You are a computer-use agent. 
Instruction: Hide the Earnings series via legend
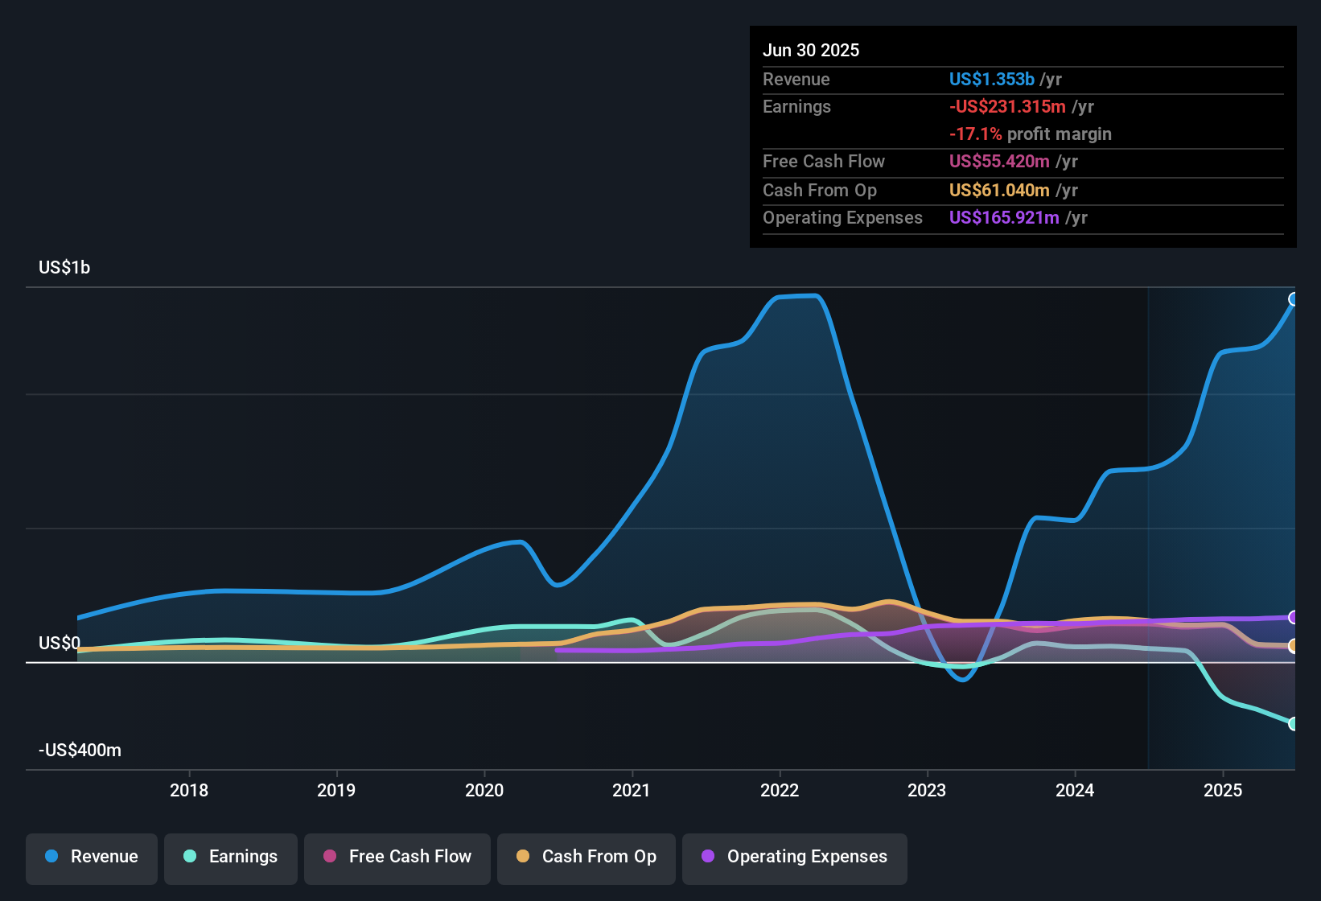(x=231, y=857)
